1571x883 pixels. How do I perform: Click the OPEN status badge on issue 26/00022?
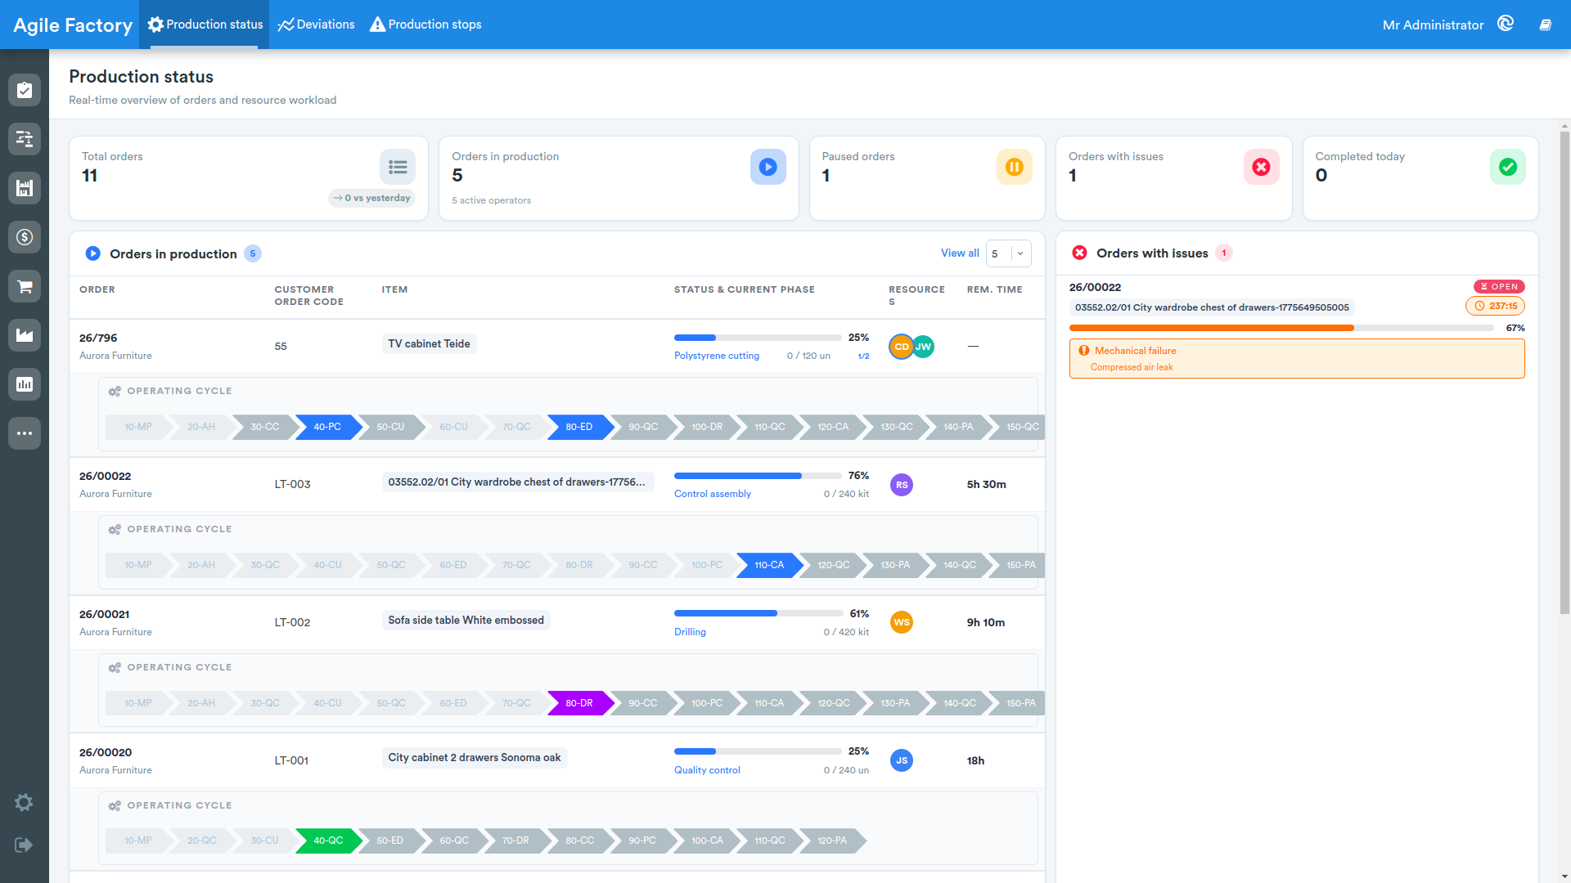click(1499, 287)
